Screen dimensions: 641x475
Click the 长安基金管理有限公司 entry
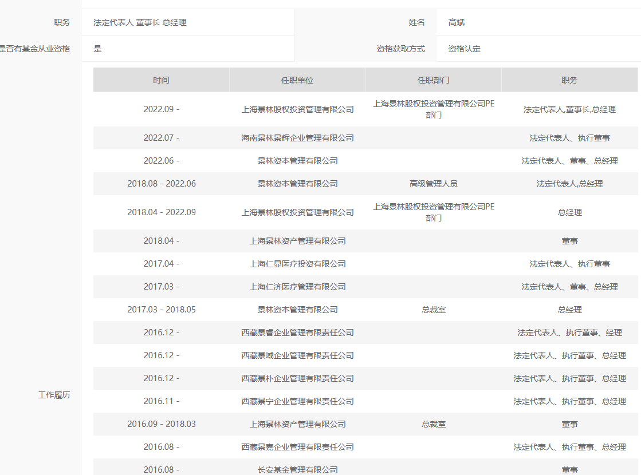tap(297, 470)
